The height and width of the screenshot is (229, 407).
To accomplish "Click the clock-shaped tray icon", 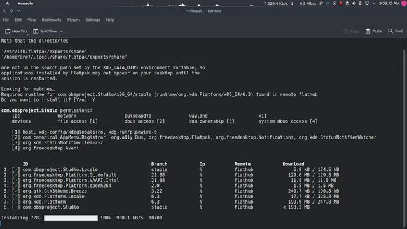I will pos(335,3).
